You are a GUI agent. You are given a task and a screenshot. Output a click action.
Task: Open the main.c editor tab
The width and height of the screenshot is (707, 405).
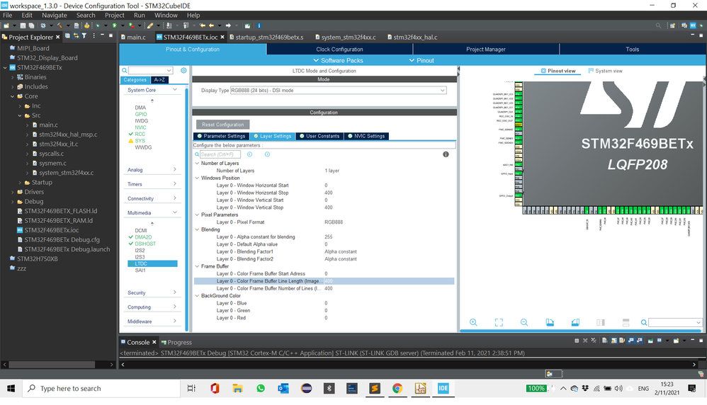point(133,37)
